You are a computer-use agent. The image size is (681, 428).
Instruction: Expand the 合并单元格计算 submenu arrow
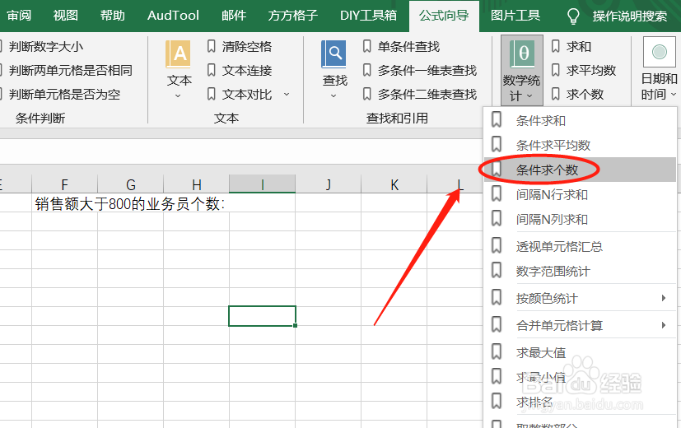[x=664, y=325]
